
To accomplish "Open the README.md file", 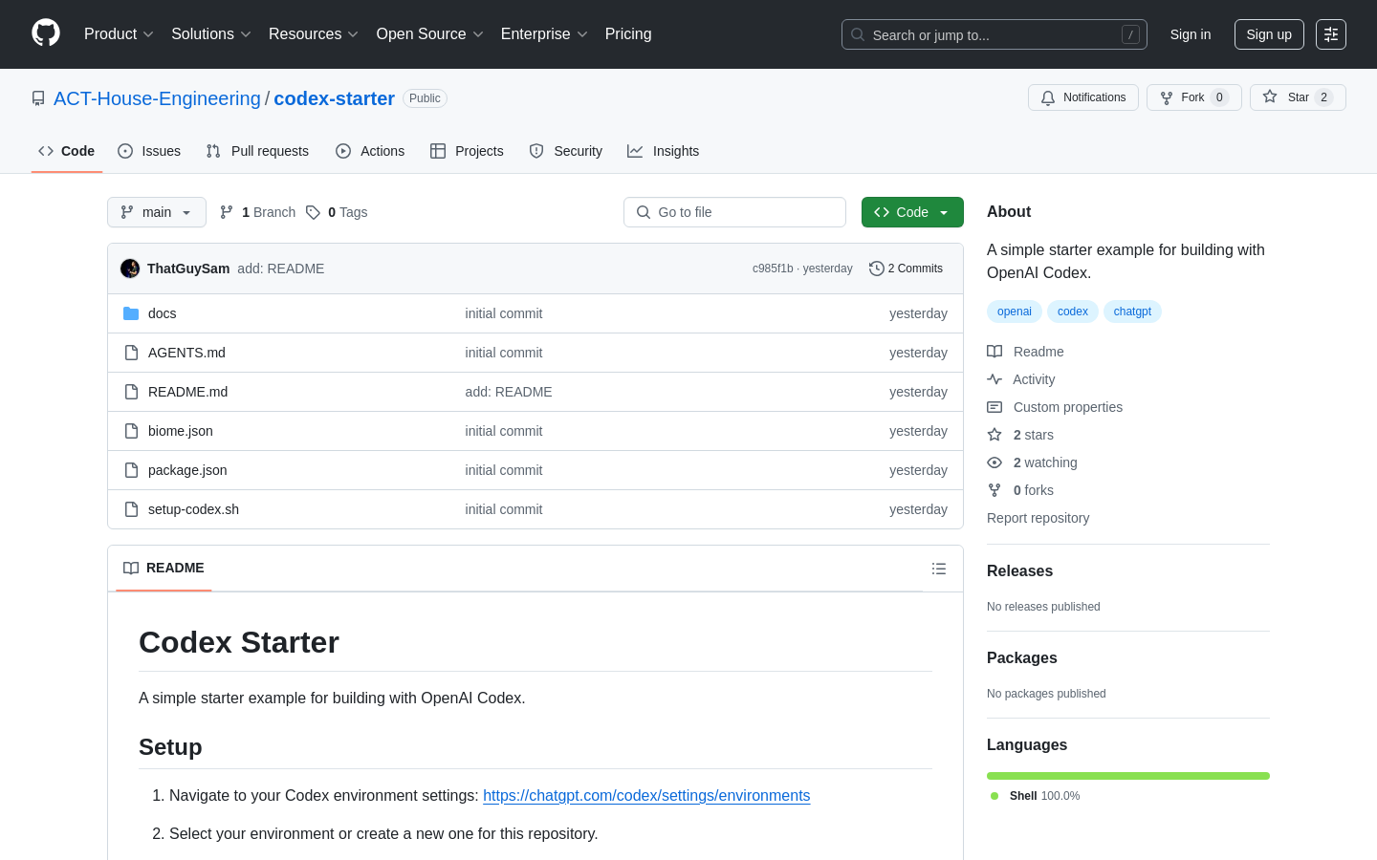I will (187, 392).
